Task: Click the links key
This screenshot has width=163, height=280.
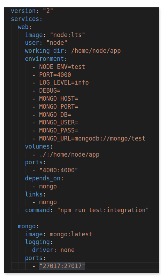Action: pyautogui.click(x=34, y=194)
